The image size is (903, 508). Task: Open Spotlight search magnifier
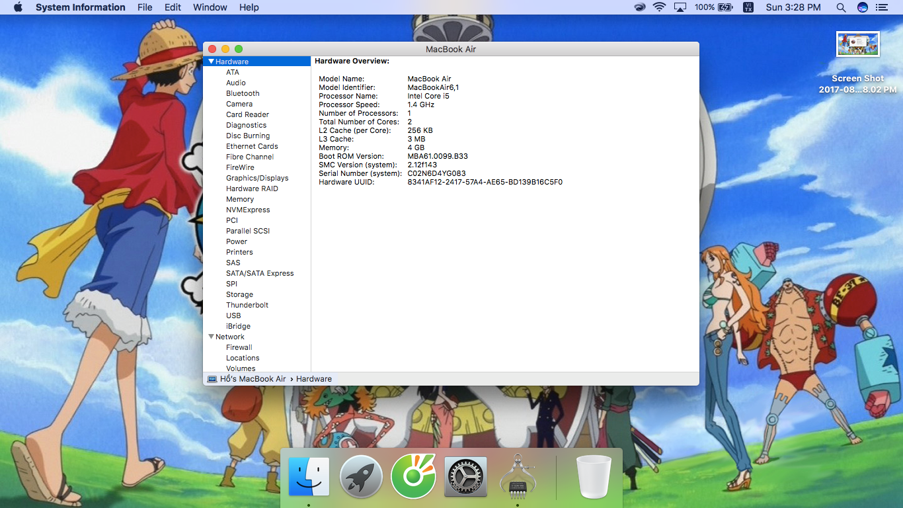coord(841,7)
